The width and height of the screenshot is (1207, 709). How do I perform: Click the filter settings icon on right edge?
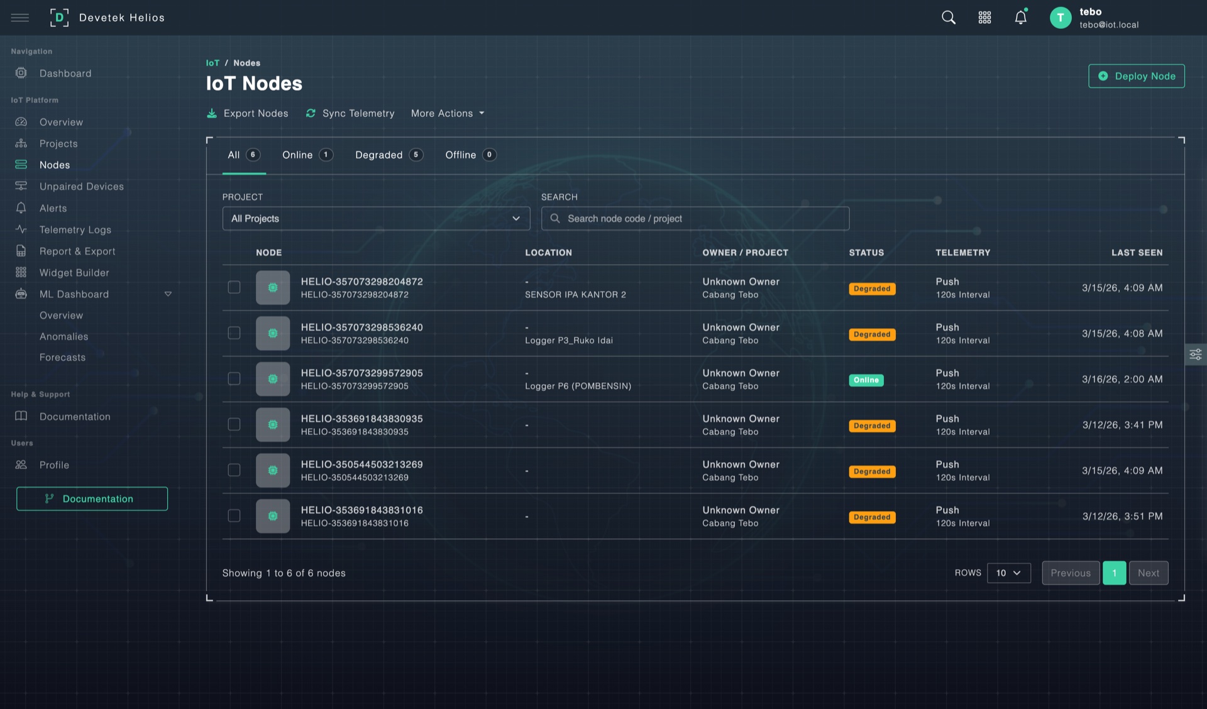coord(1195,354)
